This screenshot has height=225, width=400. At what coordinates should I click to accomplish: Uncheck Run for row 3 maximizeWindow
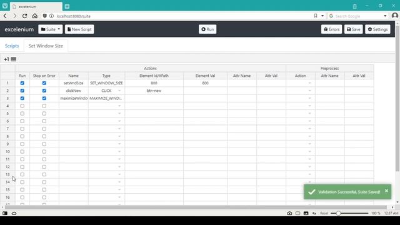(x=22, y=98)
